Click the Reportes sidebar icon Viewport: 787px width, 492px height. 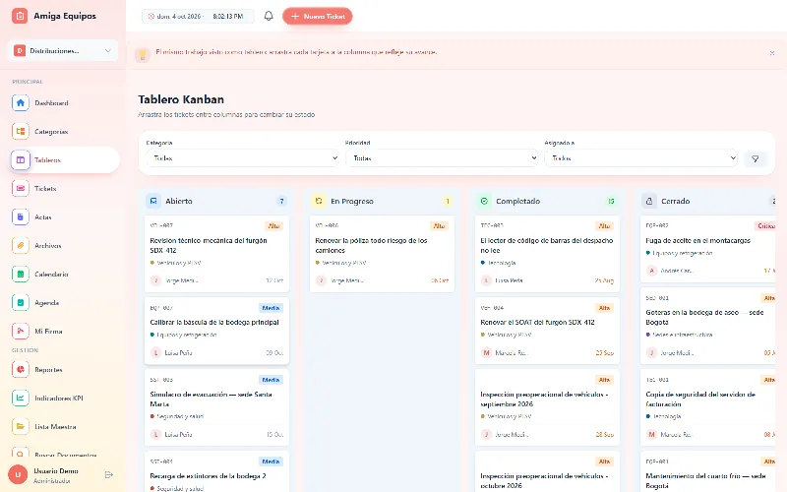(21, 370)
